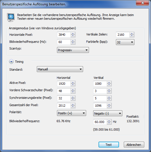Open the Farbtiefe (bpp) dropdown
Image resolution: width=151 pixels, height=152 pixels.
point(125,42)
